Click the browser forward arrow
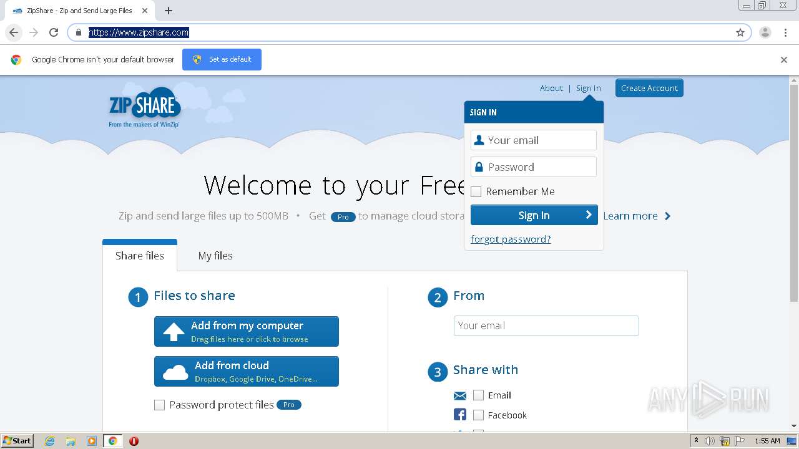The image size is (799, 449). (34, 32)
